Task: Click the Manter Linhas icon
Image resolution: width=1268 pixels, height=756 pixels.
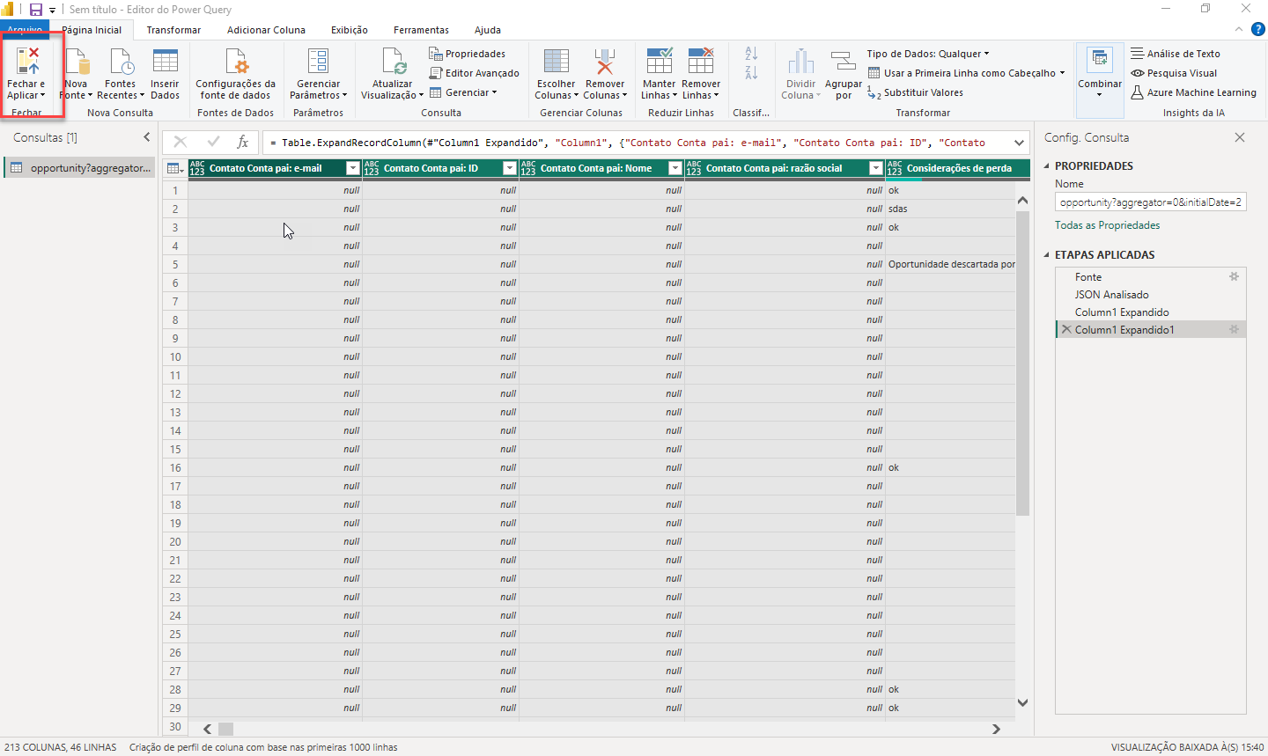Action: (x=660, y=62)
